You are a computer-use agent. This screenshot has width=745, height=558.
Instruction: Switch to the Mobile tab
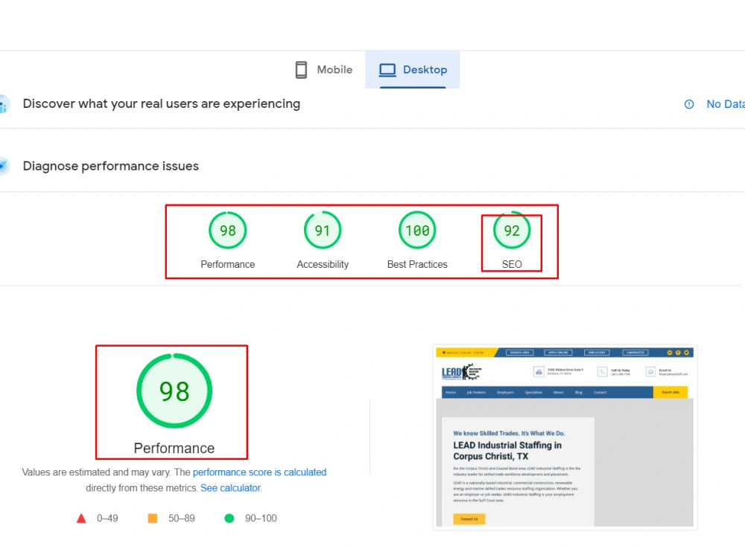pos(324,70)
